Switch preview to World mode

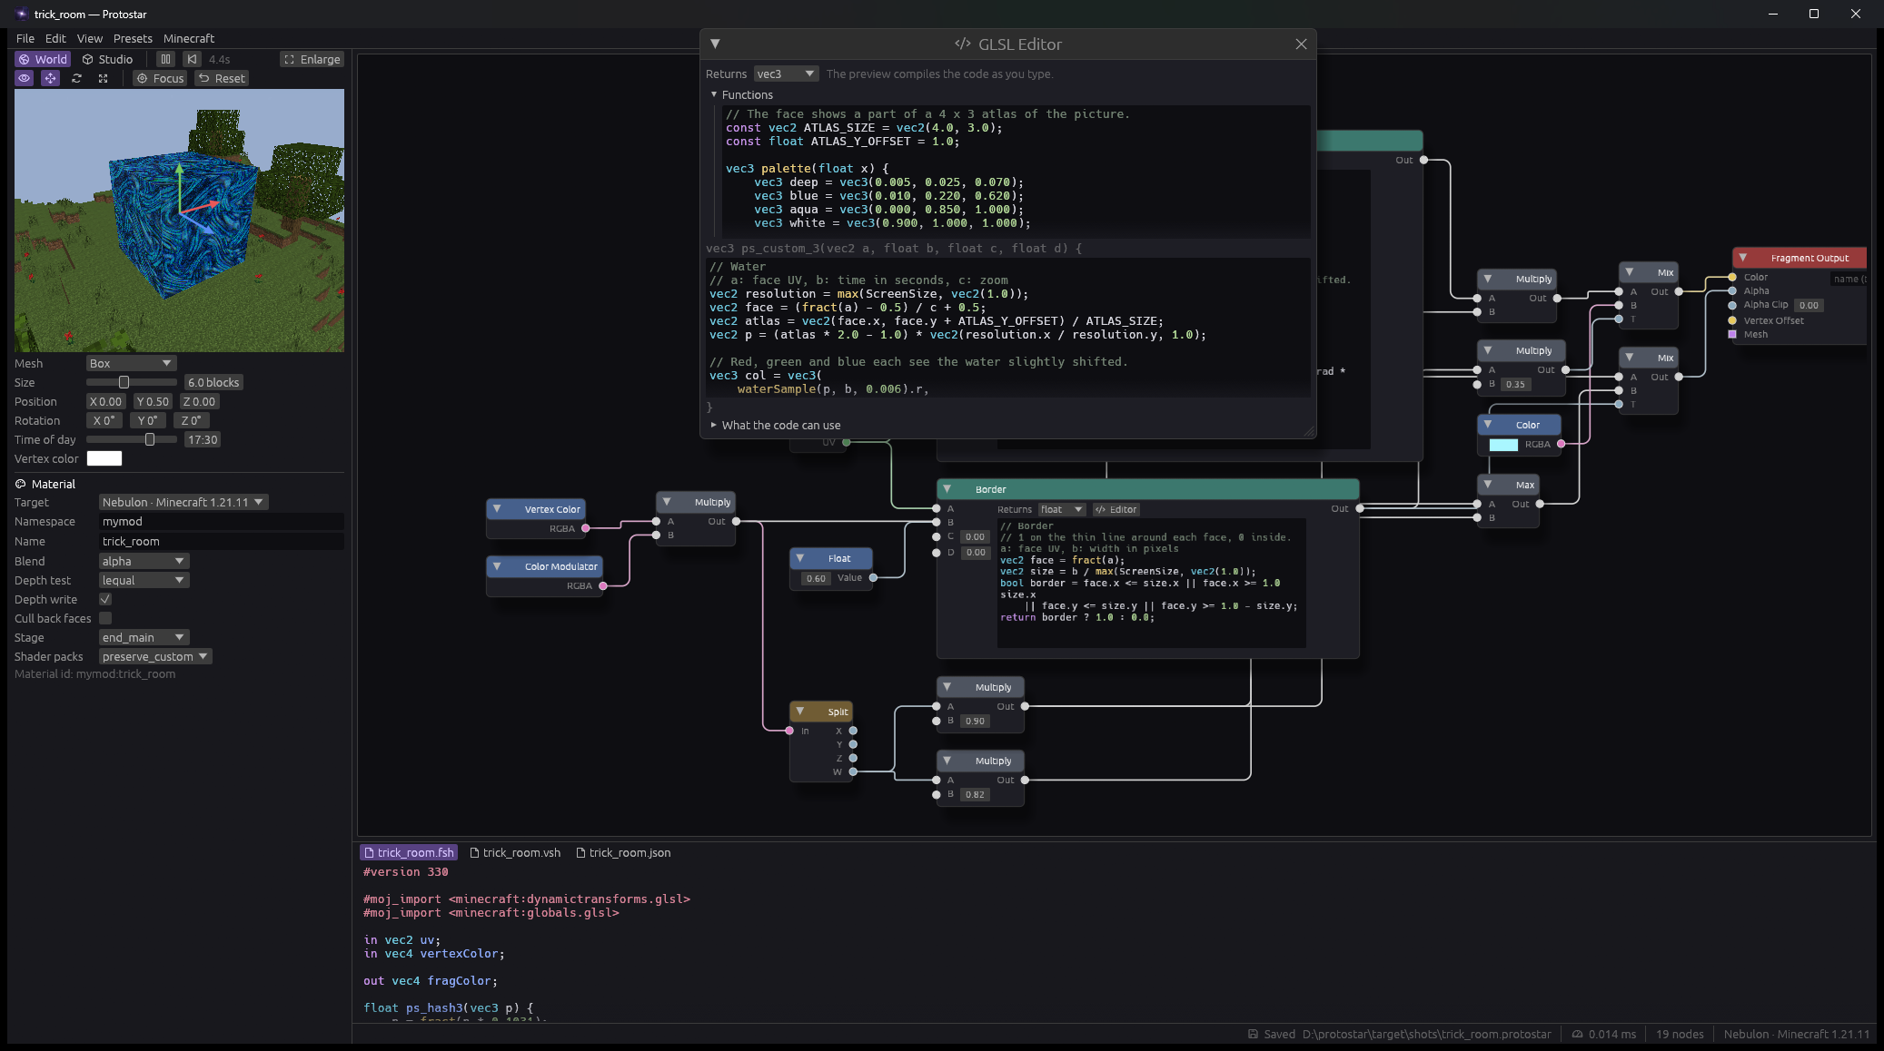pyautogui.click(x=43, y=59)
